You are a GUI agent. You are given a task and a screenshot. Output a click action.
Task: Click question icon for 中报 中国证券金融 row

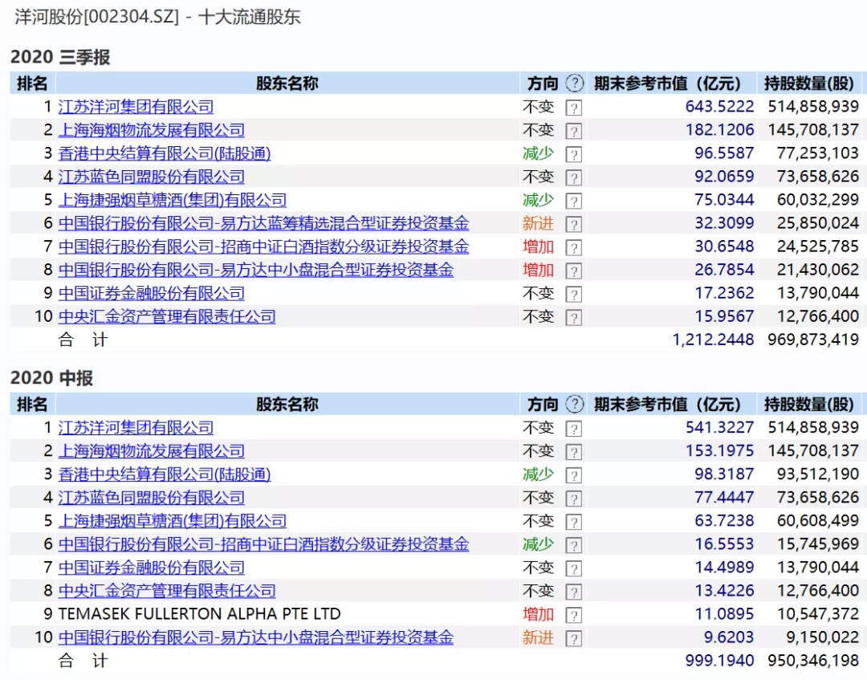point(573,568)
